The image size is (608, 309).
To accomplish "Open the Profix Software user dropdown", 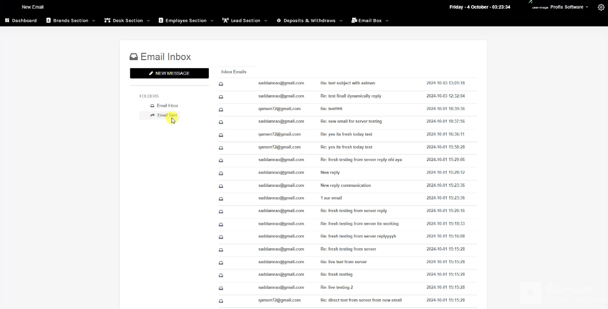I will tap(569, 7).
